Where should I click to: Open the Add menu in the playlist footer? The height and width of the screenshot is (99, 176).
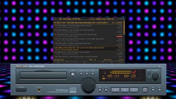click(x=58, y=62)
